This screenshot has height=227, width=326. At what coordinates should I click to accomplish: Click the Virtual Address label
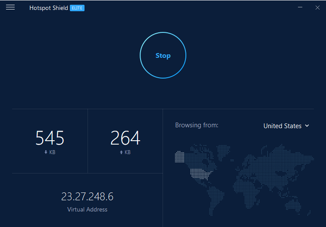[x=87, y=209]
